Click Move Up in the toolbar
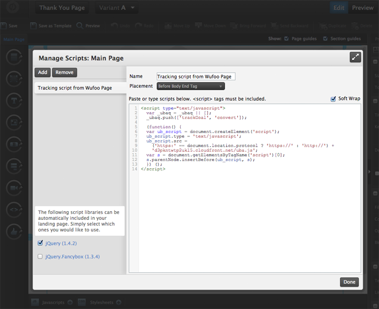The height and width of the screenshot is (309, 379). [x=177, y=26]
